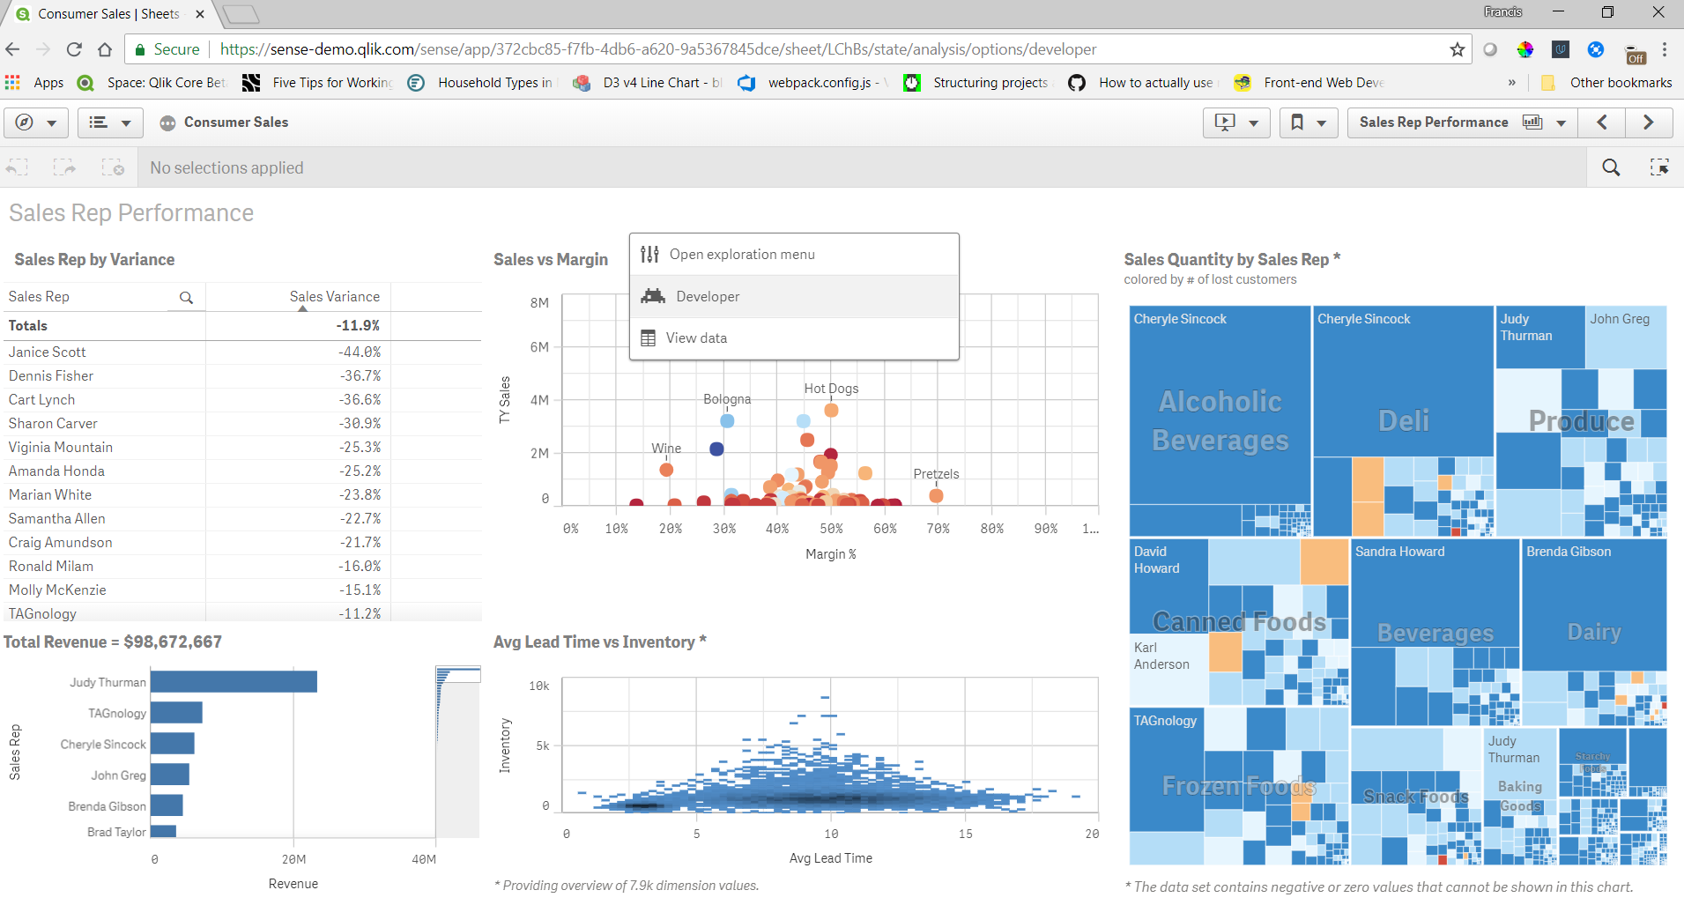Search within the Sales Rep column
Image resolution: width=1684 pixels, height=905 pixels.
pos(186,298)
